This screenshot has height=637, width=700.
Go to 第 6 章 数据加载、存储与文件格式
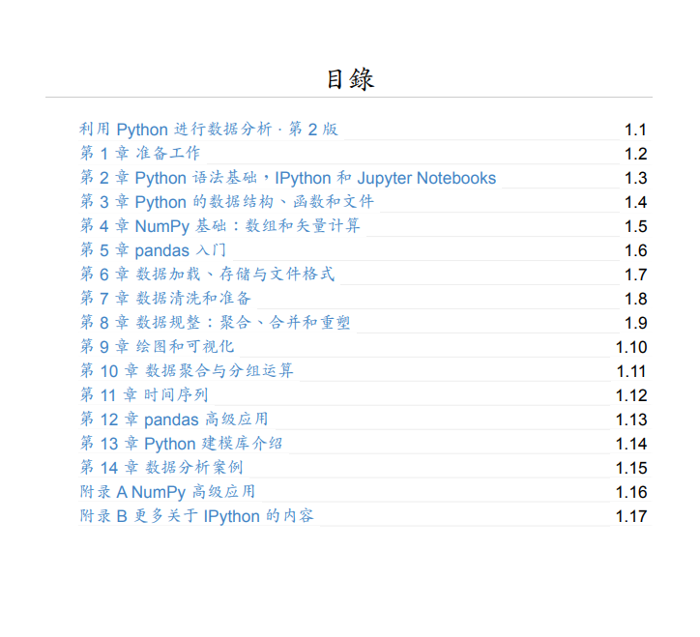tap(207, 275)
